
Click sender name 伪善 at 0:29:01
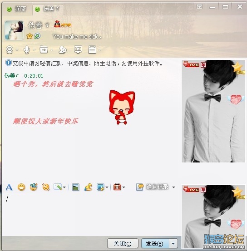pyautogui.click(x=11, y=75)
